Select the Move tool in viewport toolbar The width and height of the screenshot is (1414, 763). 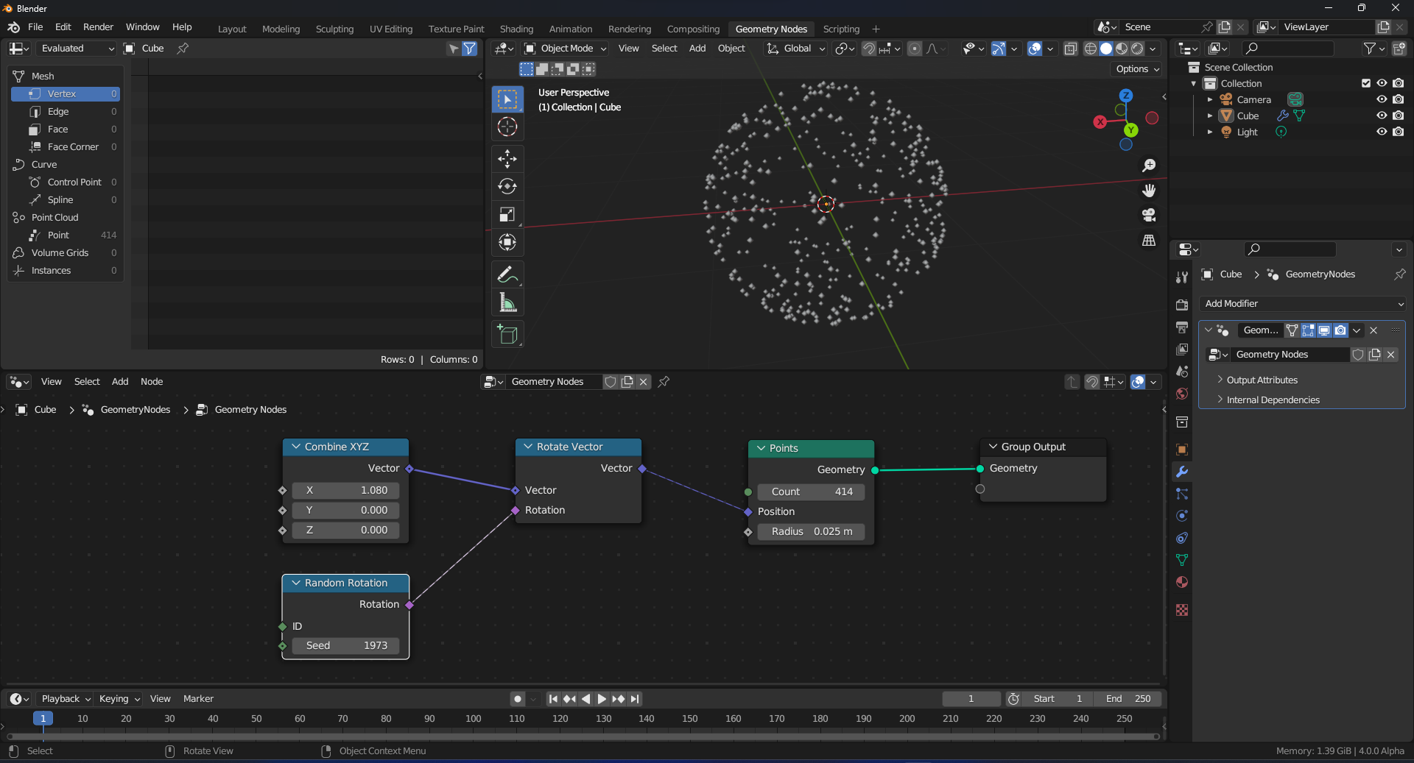coord(507,158)
